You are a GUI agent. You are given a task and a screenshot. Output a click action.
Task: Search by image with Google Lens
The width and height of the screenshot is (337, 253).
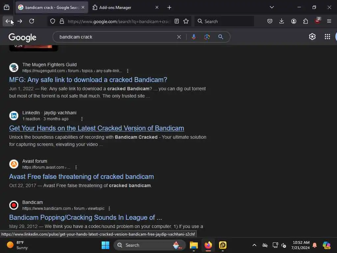point(207,37)
